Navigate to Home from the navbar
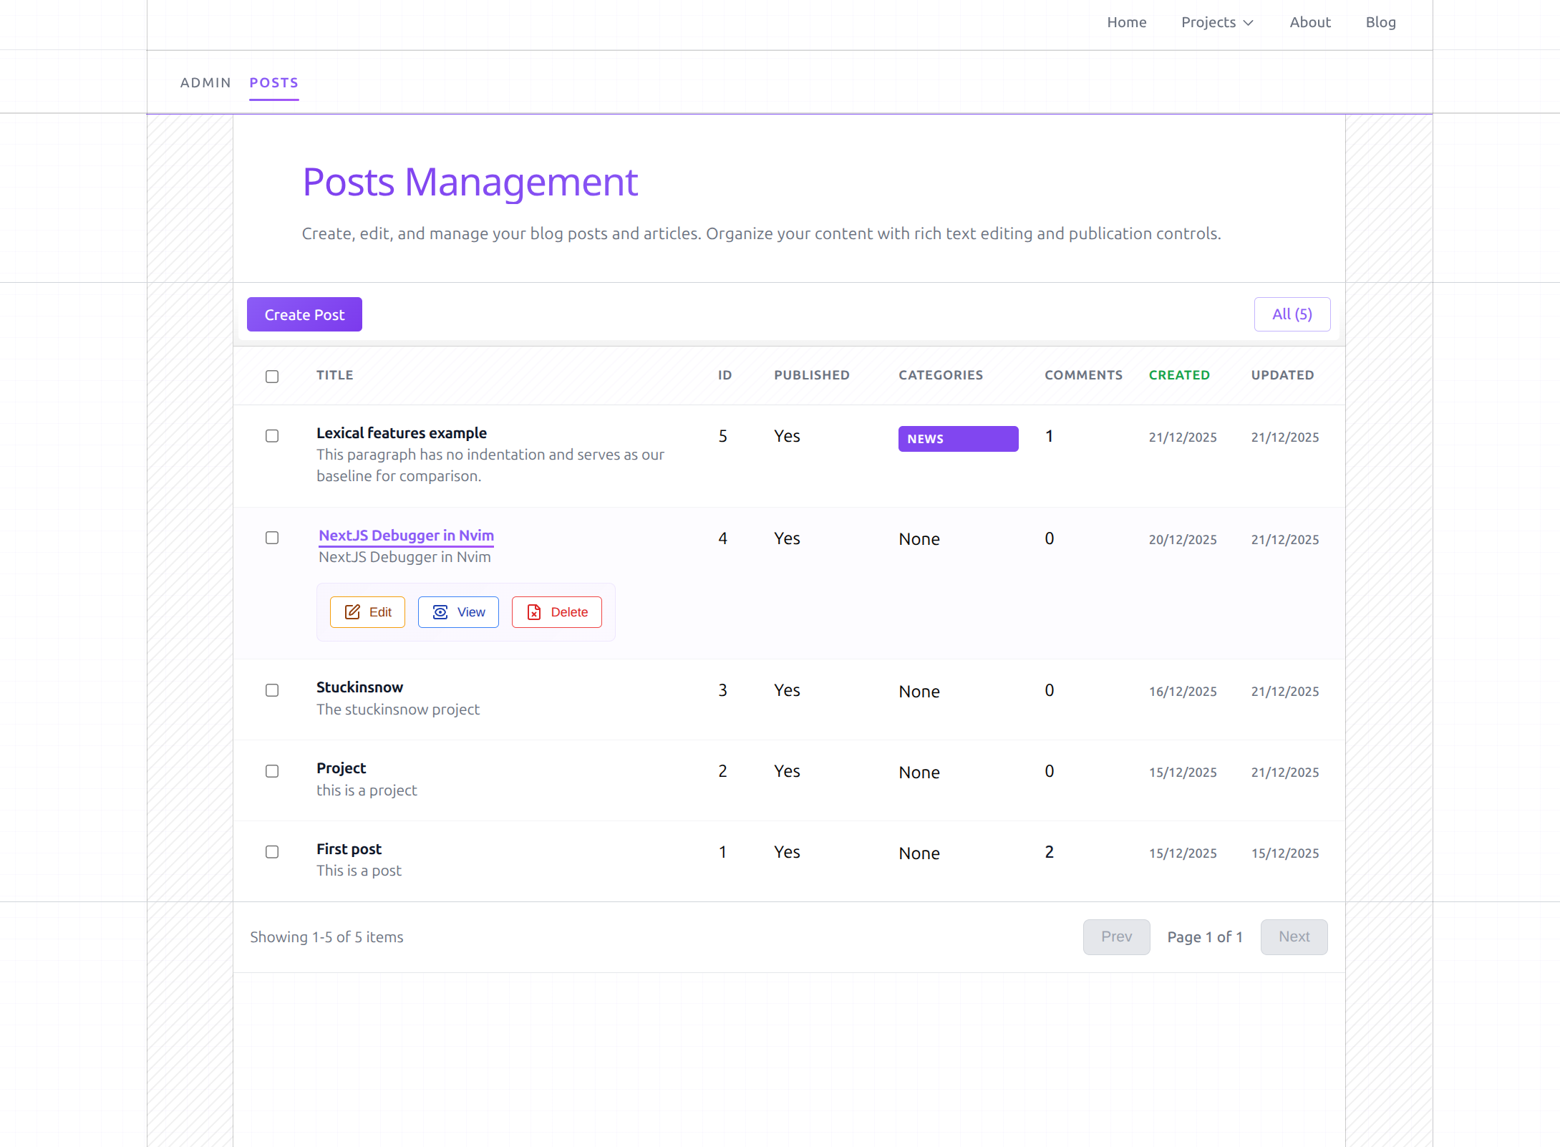The image size is (1560, 1147). click(1126, 22)
